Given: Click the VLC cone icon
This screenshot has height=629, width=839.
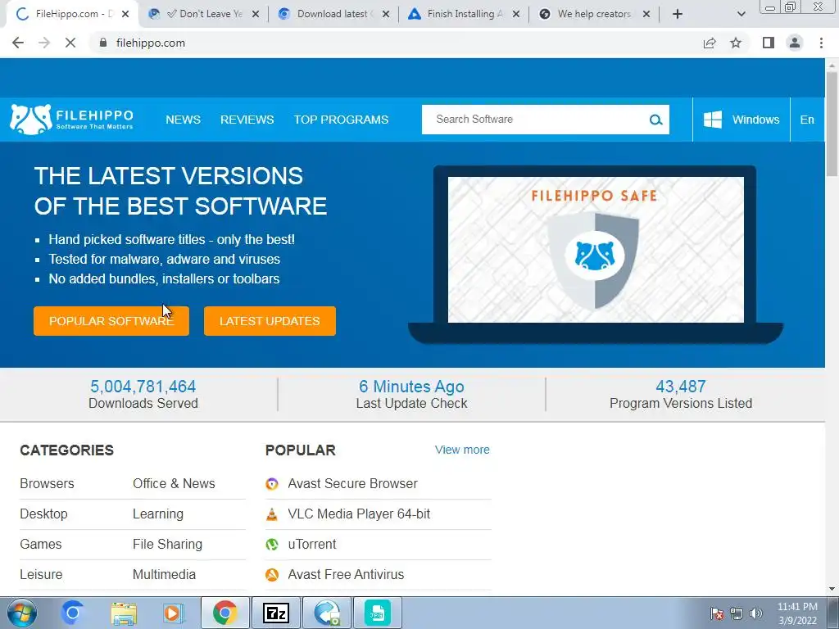Looking at the screenshot, I should (272, 514).
